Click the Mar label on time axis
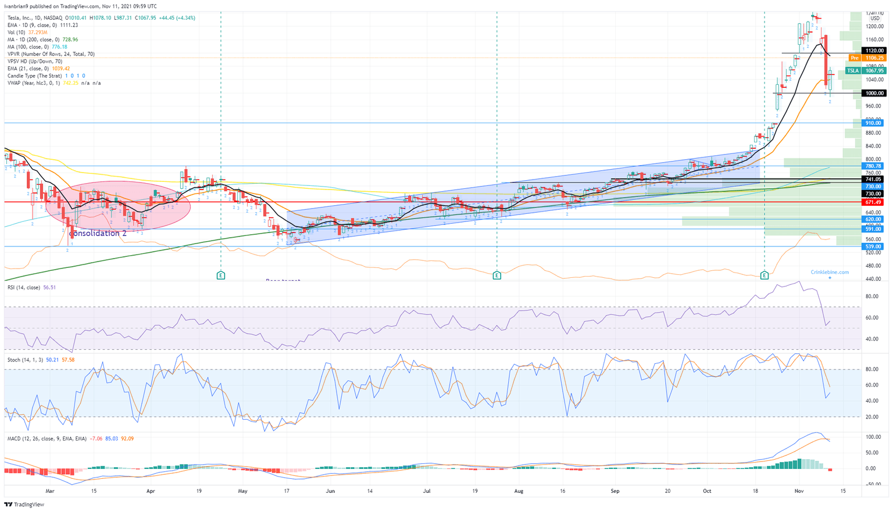Viewport: 893px width, 512px height. point(50,491)
